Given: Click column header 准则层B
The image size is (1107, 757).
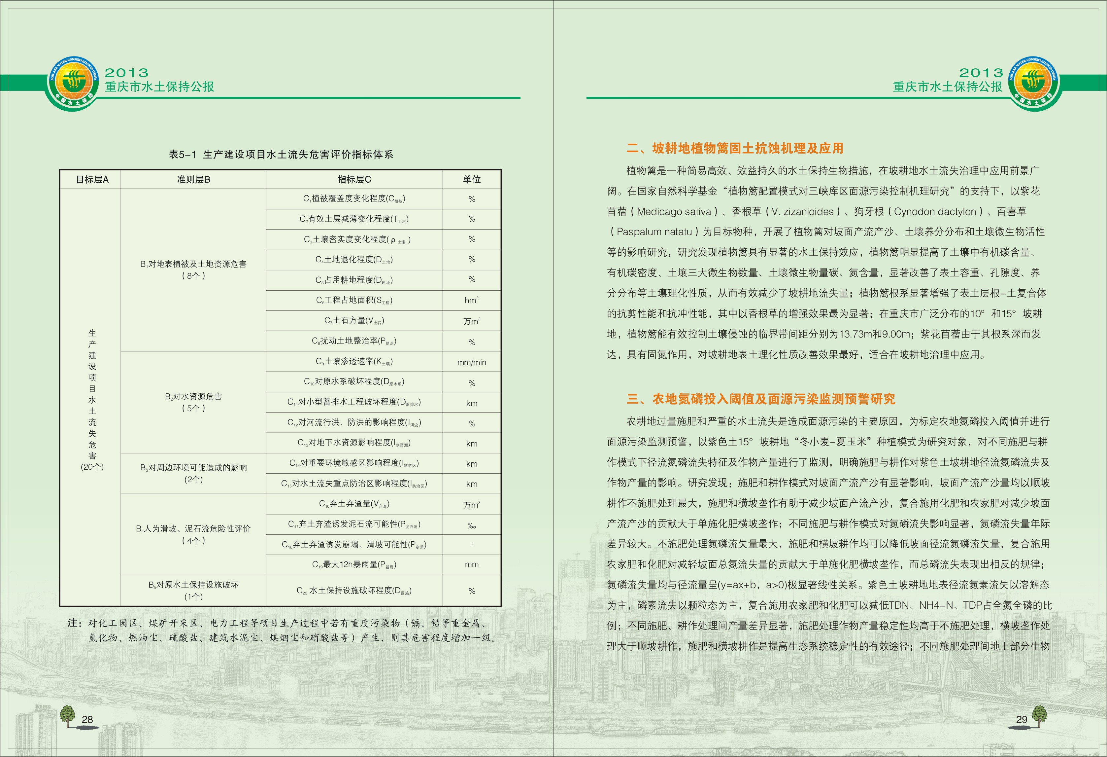Looking at the screenshot, I should tap(193, 179).
